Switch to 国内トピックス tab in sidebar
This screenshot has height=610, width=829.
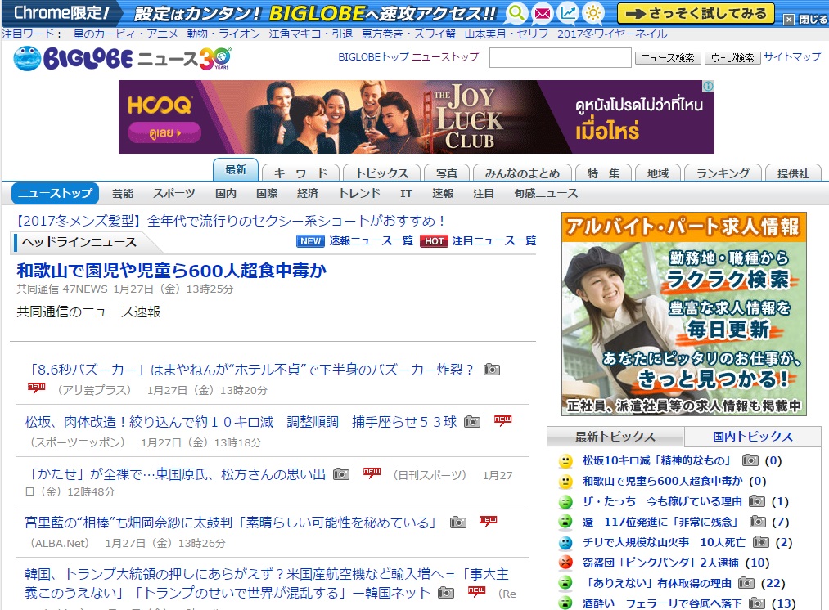pos(752,437)
